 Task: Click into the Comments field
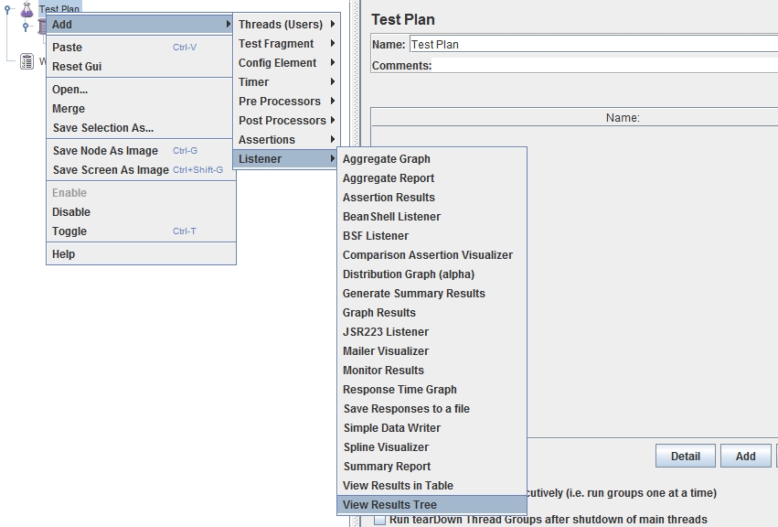[603, 66]
